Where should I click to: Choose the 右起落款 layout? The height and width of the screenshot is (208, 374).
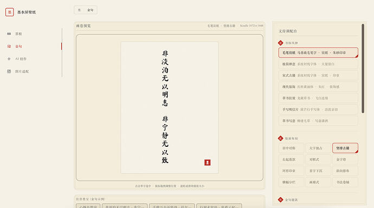tap(291, 159)
